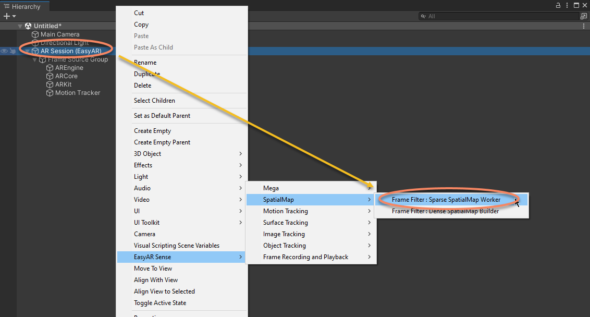Open the scene search window icon

pos(584,16)
